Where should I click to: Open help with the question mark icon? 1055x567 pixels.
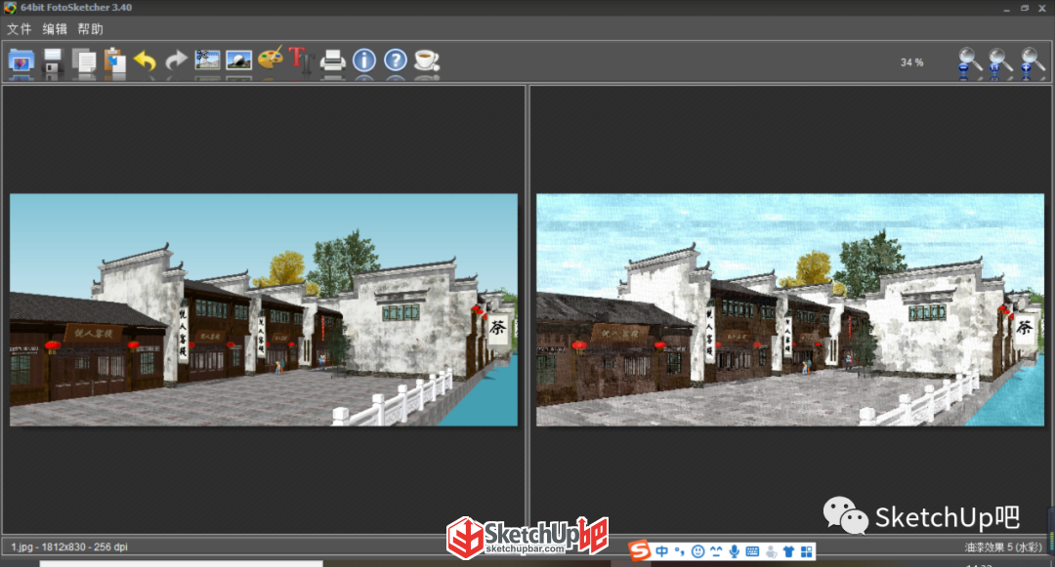pos(396,61)
